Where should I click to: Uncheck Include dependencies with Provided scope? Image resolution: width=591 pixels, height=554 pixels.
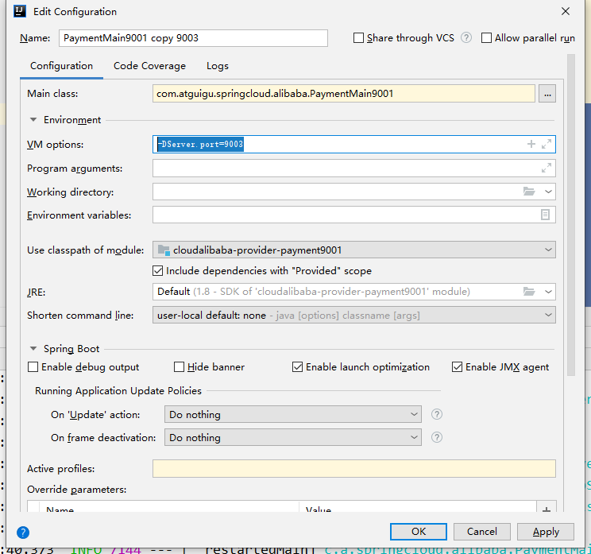point(158,271)
